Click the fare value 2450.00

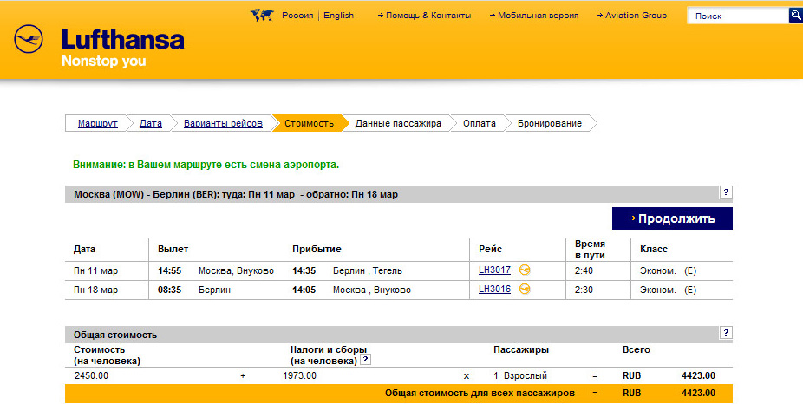(x=91, y=375)
